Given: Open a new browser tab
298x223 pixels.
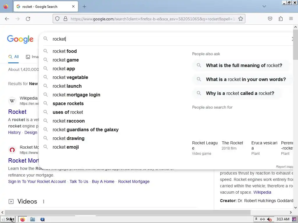Looking at the screenshot, I should (x=84, y=7).
